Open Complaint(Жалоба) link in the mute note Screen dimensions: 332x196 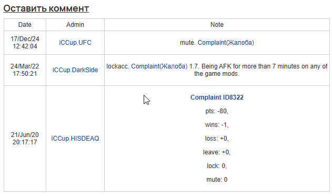pyautogui.click(x=226, y=43)
